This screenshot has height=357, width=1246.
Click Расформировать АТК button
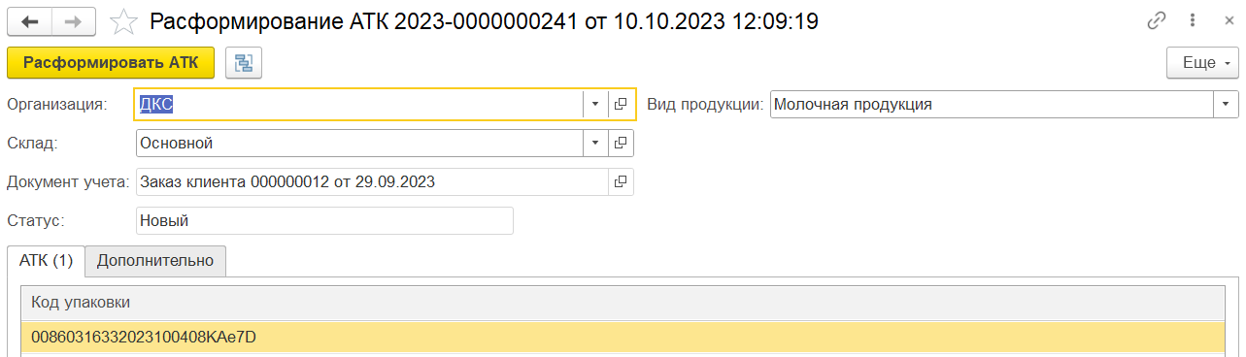[x=111, y=63]
